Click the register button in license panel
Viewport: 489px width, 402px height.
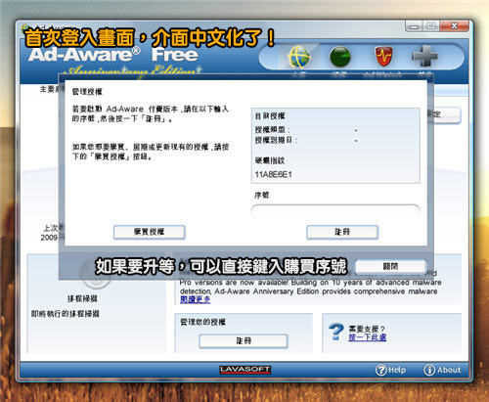coord(244,341)
